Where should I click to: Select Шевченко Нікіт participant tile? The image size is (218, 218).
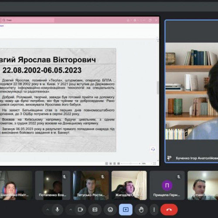point(16,185)
